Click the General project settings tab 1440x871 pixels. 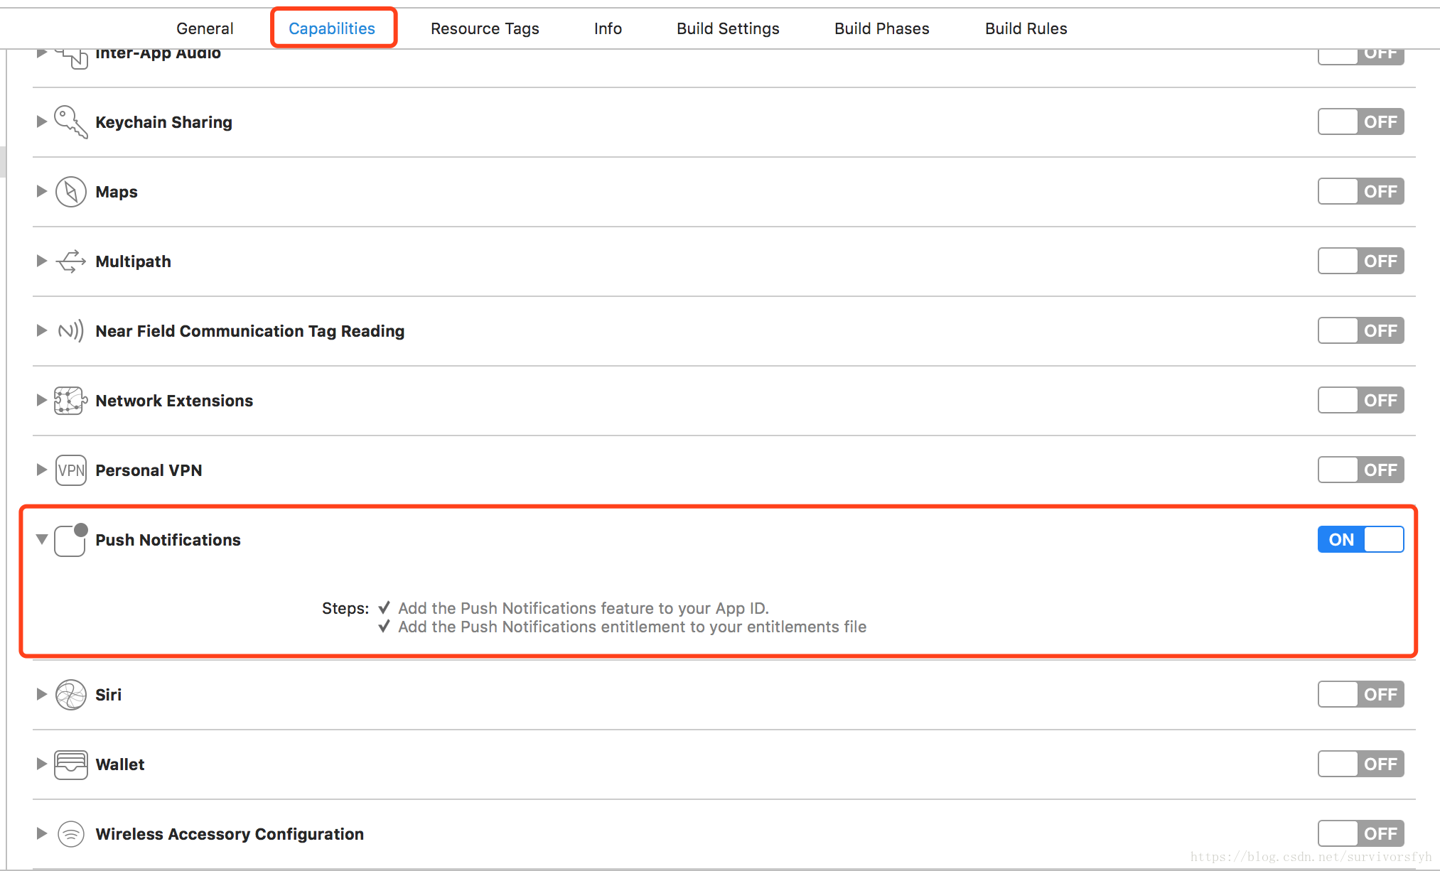tap(202, 28)
